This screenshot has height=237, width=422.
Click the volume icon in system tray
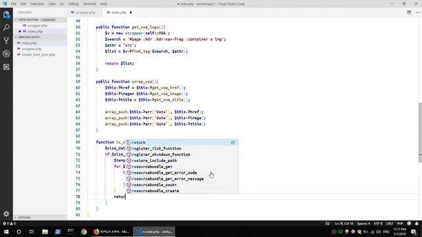[x=378, y=232]
